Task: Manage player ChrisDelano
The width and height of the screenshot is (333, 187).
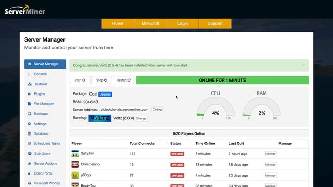Action: (270, 165)
